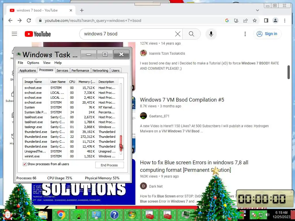The width and height of the screenshot is (295, 221).
Task: Open the File menu in Task Manager
Action: 20,62
